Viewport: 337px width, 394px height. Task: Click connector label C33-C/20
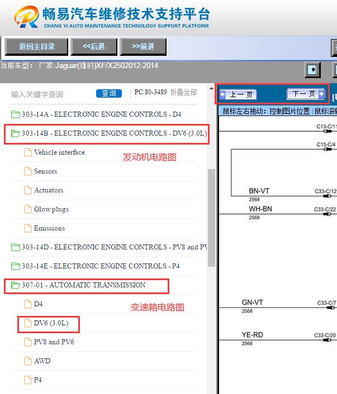(325, 335)
